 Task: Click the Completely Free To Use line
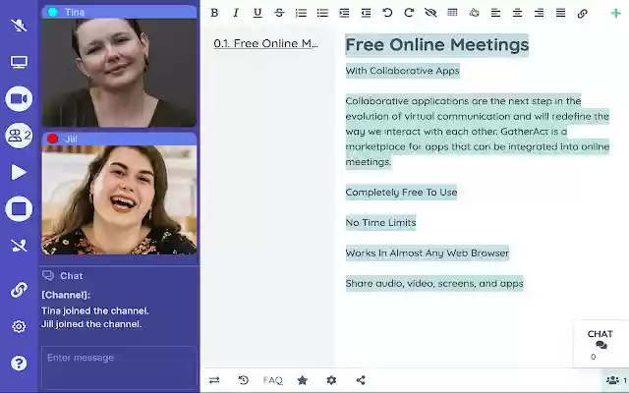click(401, 193)
